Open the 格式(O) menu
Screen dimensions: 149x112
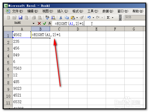tap(78, 11)
